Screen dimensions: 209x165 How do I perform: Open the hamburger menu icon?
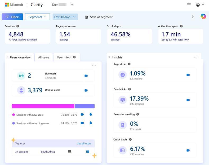click(x=189, y=4)
